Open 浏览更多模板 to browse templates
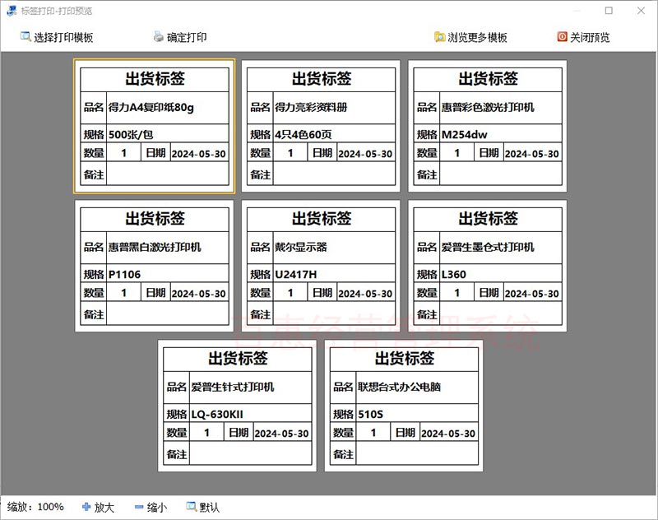Screen dimensions: 658x520 click(x=477, y=38)
